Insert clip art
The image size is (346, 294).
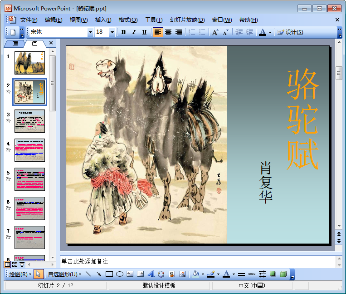click(172, 274)
